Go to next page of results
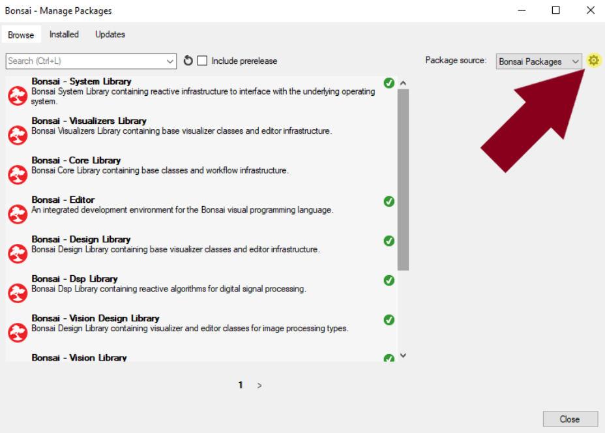Screen dimensions: 605x433 [x=259, y=385]
